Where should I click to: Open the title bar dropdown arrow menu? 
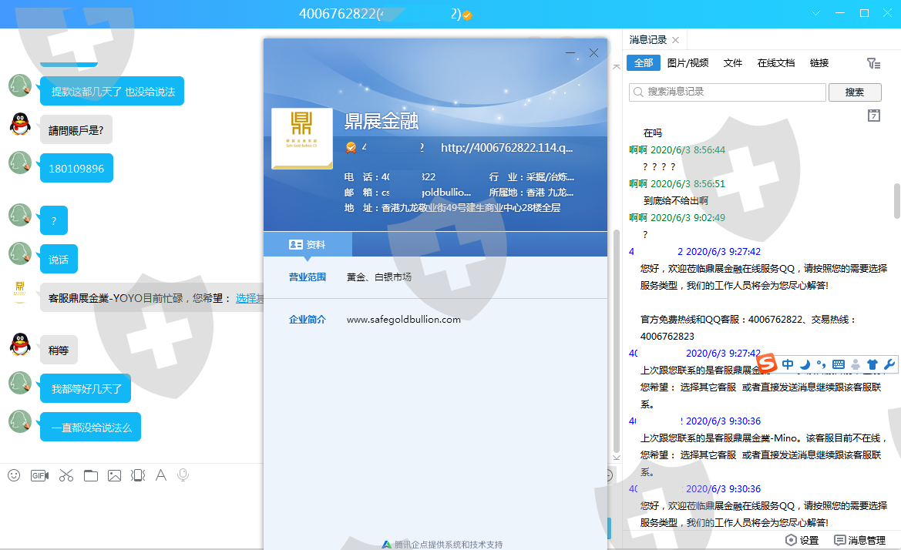816,13
